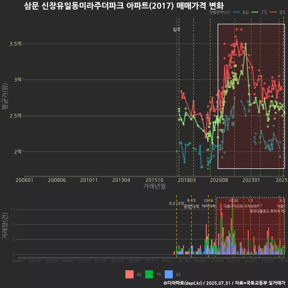Click the 85 label beside the blue swatch

178,274
